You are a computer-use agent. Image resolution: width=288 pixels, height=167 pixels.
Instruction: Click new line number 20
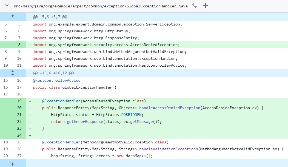19,108
